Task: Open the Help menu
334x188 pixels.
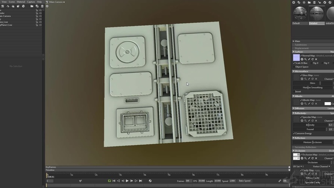Action: tap(39, 2)
